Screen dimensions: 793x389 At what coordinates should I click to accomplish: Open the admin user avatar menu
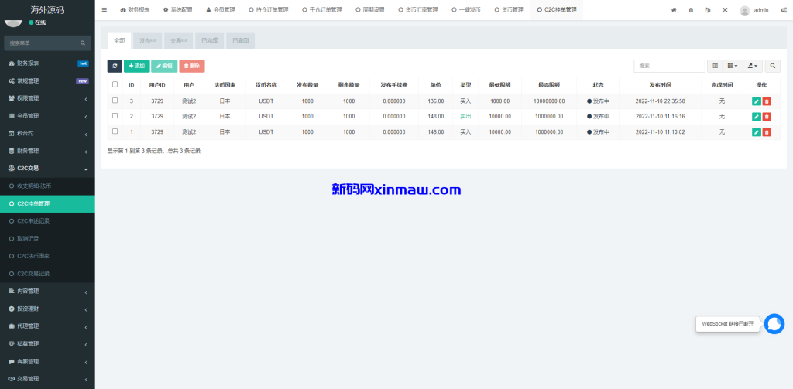point(754,10)
